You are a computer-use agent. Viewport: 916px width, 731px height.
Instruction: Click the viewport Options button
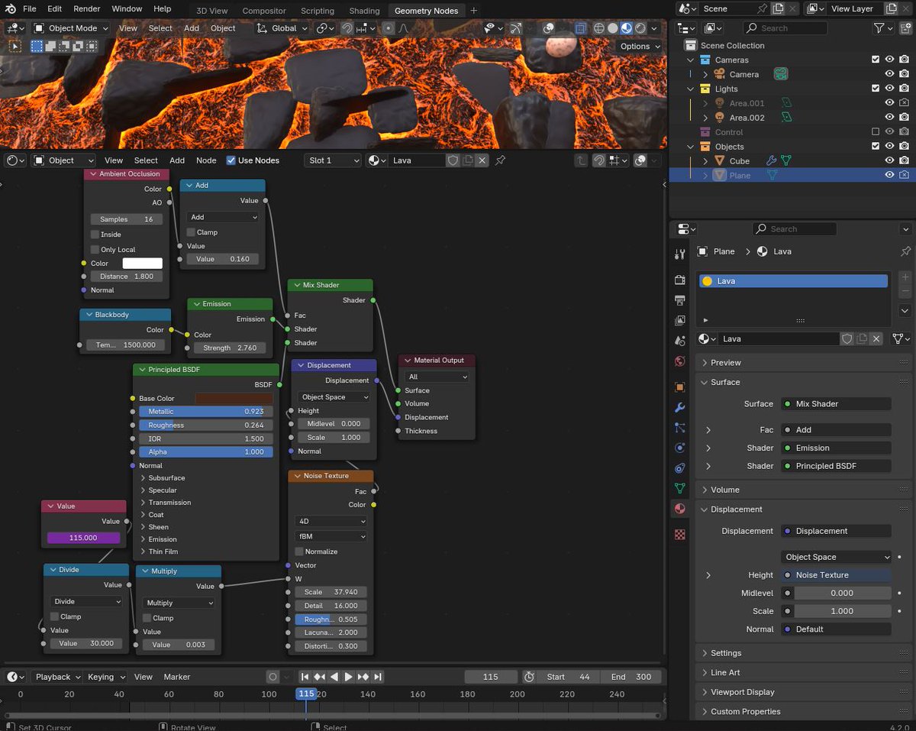point(640,46)
